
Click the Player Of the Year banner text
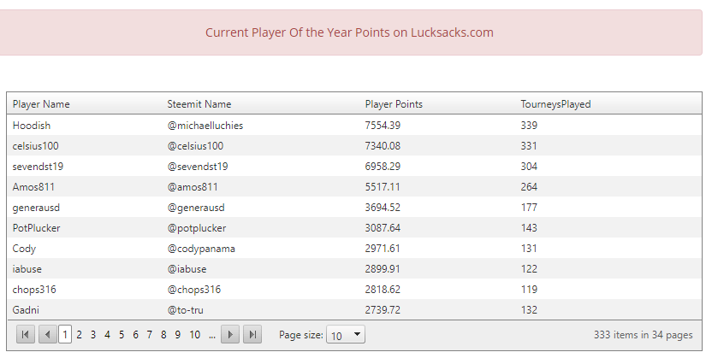pyautogui.click(x=349, y=32)
